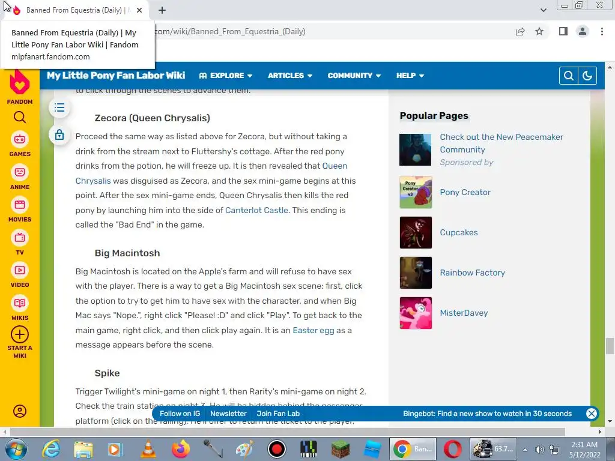
Task: Expand the Community menu
Action: pyautogui.click(x=354, y=75)
